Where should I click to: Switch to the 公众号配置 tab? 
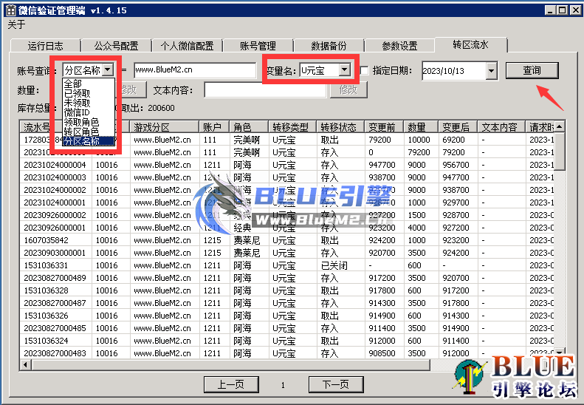tap(116, 46)
